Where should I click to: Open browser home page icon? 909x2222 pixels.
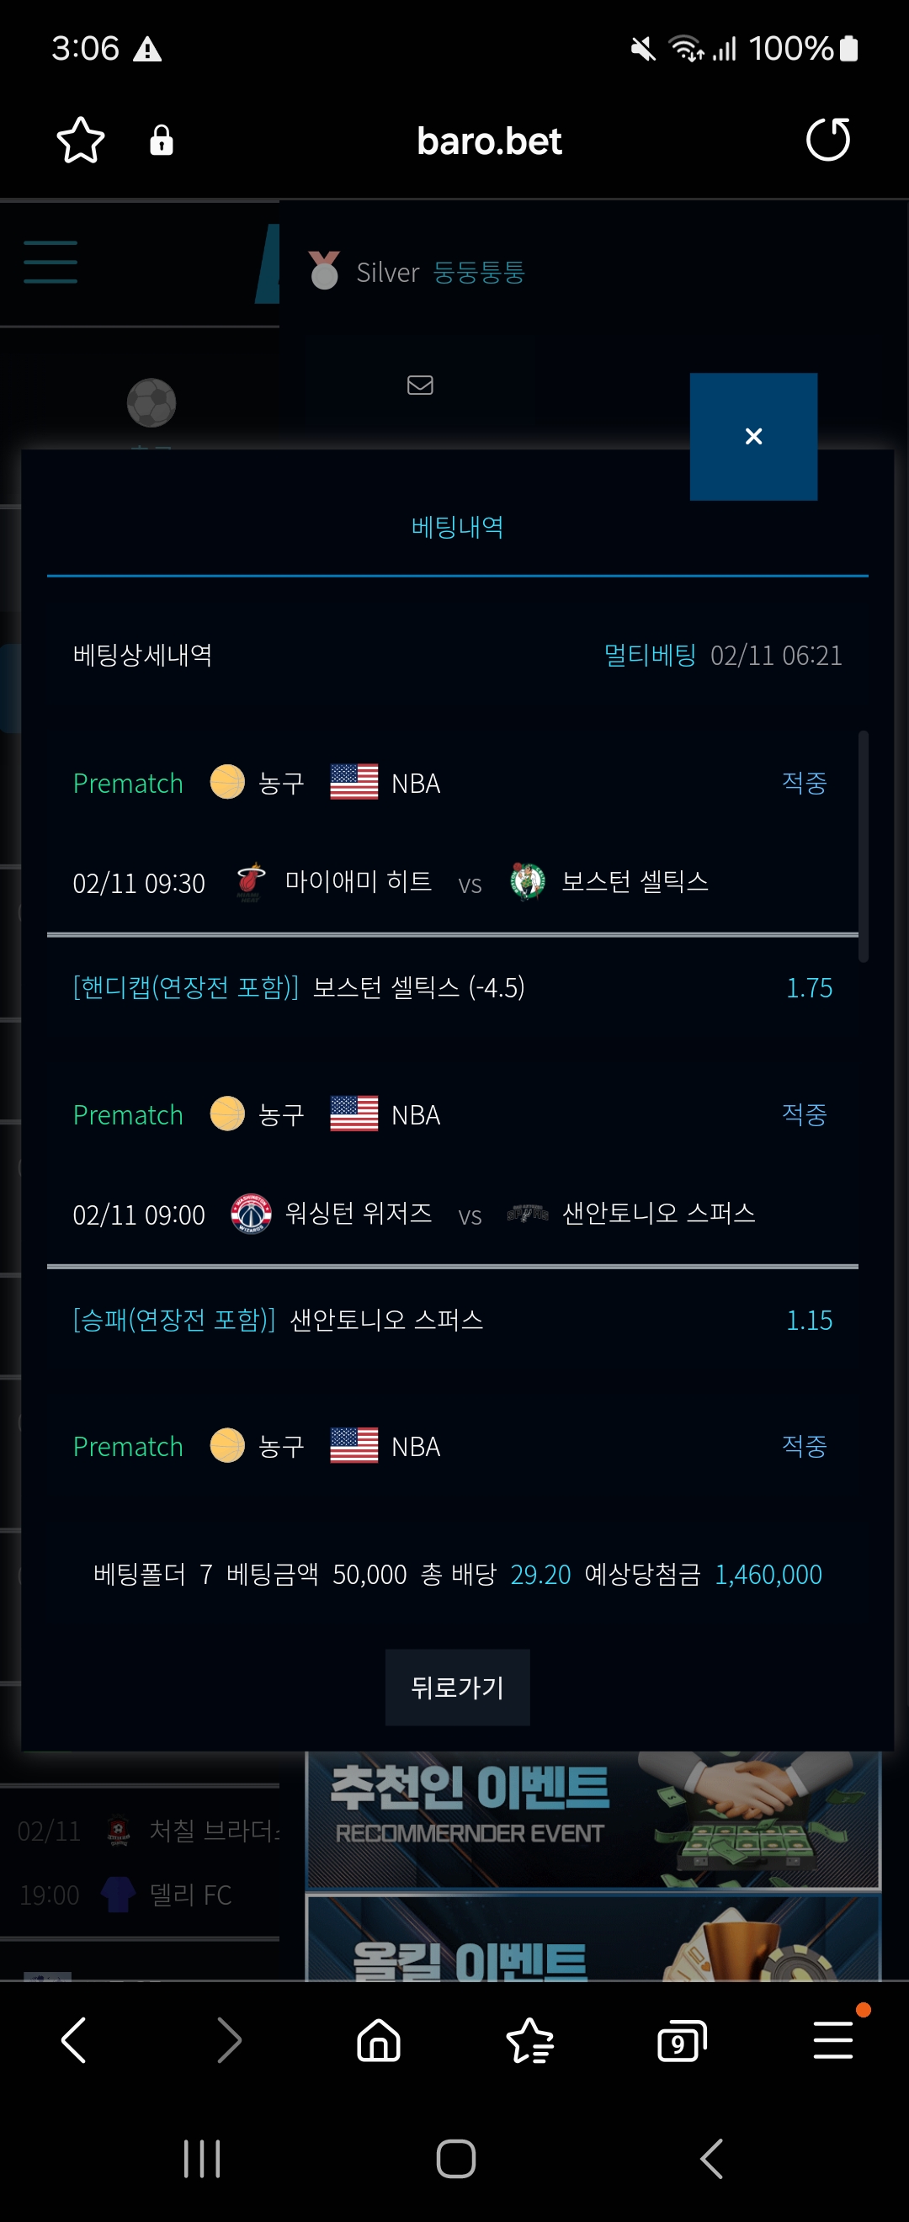[379, 2041]
